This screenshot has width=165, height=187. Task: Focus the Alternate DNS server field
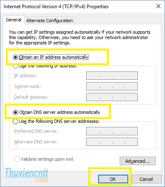[112, 142]
